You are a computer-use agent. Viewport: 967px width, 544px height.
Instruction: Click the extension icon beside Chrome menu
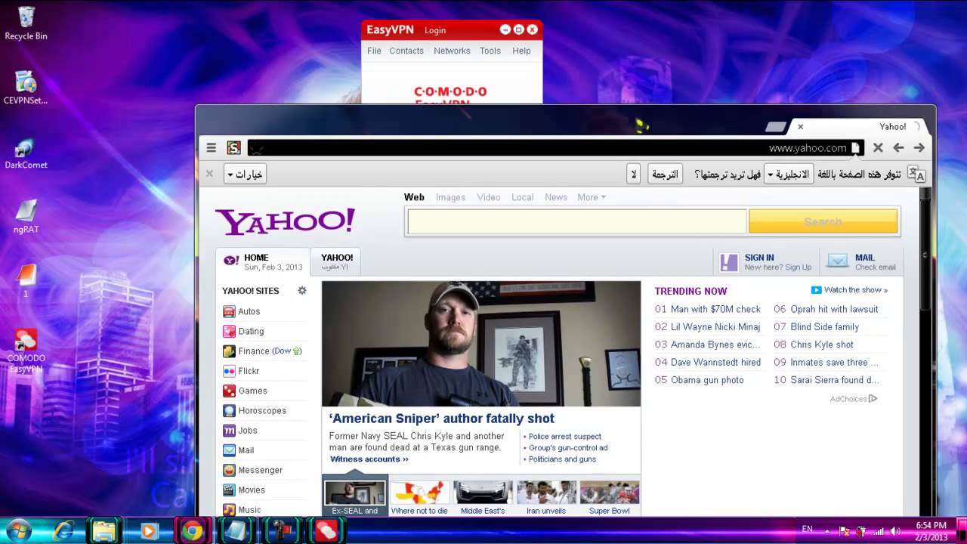234,148
